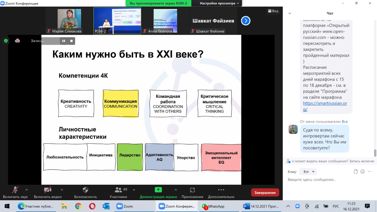Open chat more options three dots

[x=370, y=172]
